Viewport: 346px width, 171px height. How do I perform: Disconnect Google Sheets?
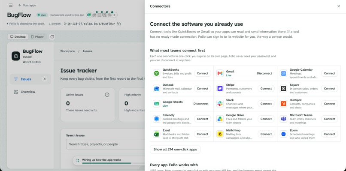201,104
